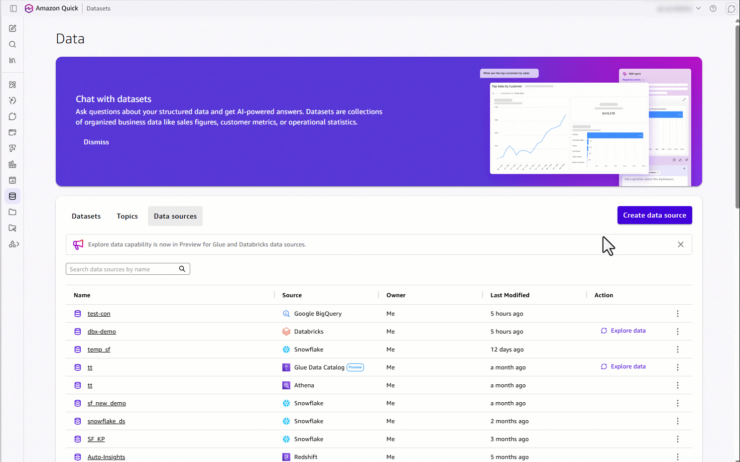The image size is (740, 462).
Task: Click the Google BigQuery source icon
Action: tap(286, 314)
